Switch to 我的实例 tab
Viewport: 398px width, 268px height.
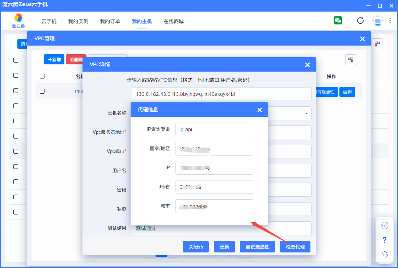click(x=78, y=21)
